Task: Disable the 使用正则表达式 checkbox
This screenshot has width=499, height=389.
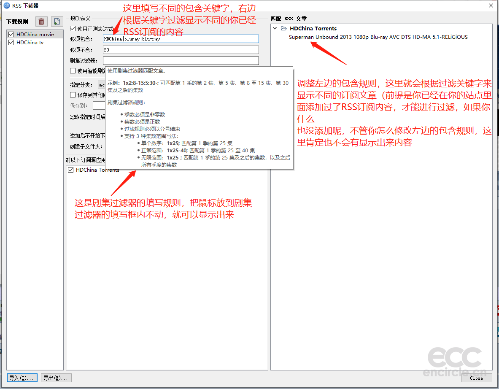Action: coord(73,29)
